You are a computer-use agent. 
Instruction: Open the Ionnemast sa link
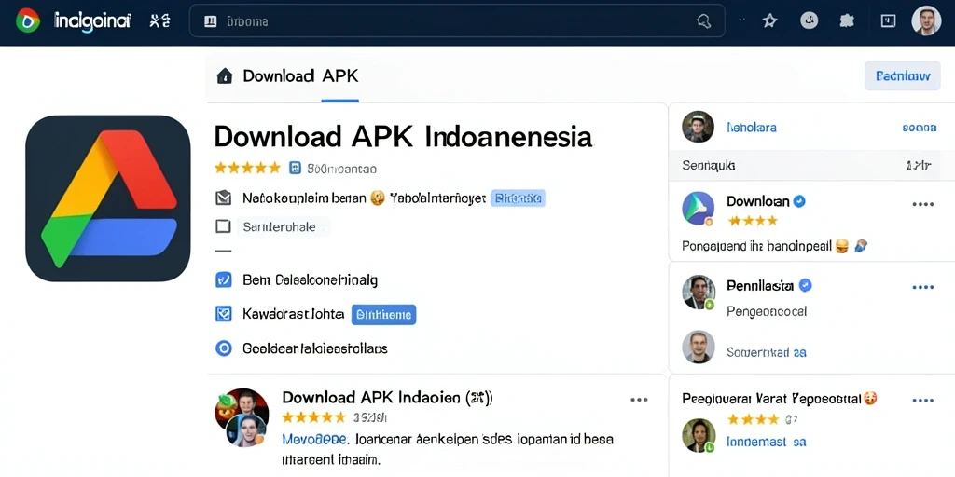pos(767,442)
